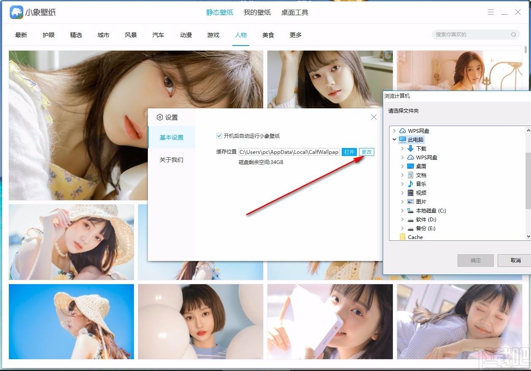Screen dimensions: 531x371
Task: Click the cache location input field
Action: point(289,152)
